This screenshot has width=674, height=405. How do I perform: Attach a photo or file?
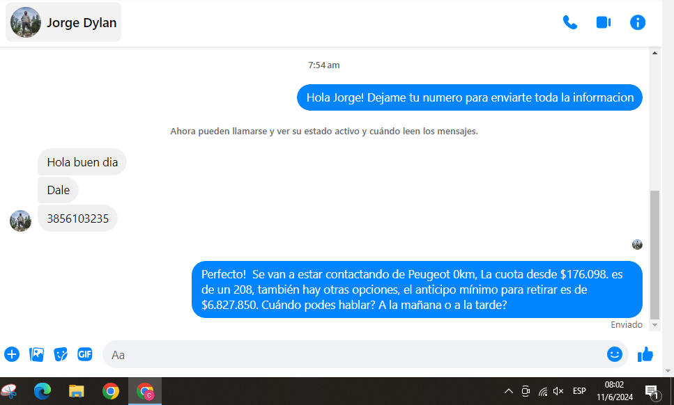click(36, 354)
